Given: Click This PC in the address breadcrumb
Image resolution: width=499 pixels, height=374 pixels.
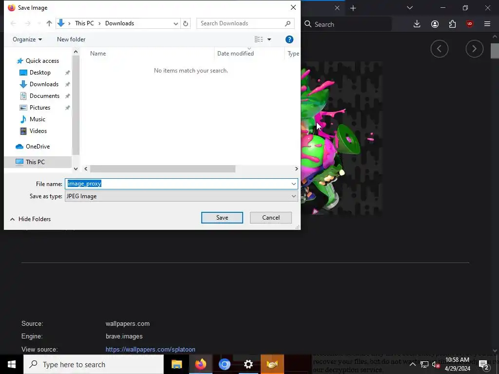Looking at the screenshot, I should (x=84, y=23).
